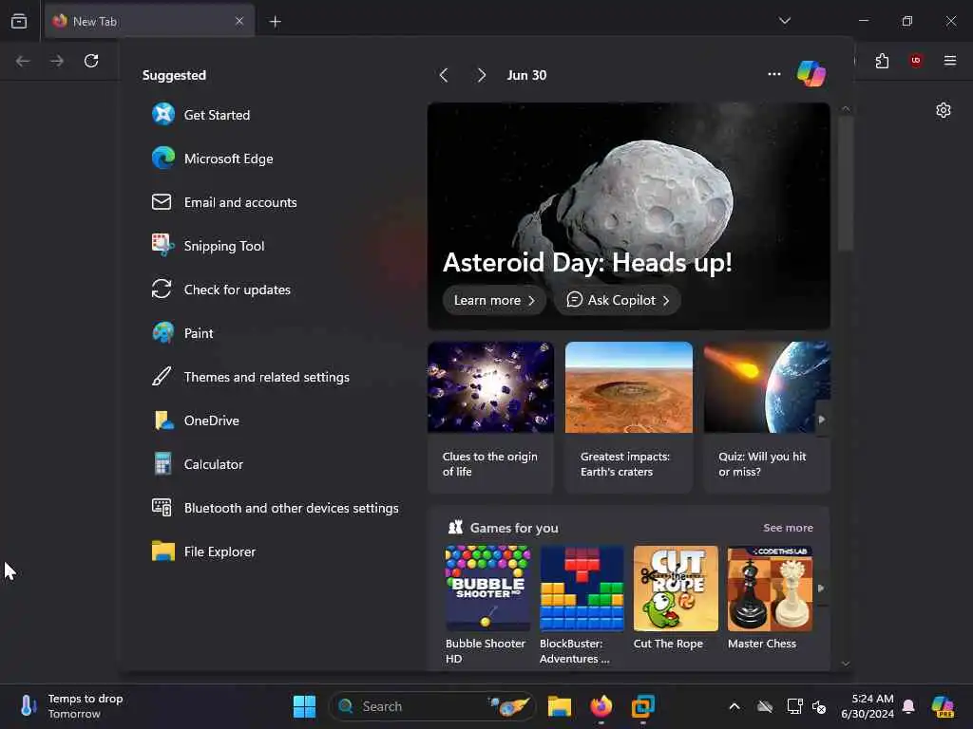The width and height of the screenshot is (973, 729).
Task: Launch Snipping Tool from suggestions
Action: pyautogui.click(x=208, y=246)
